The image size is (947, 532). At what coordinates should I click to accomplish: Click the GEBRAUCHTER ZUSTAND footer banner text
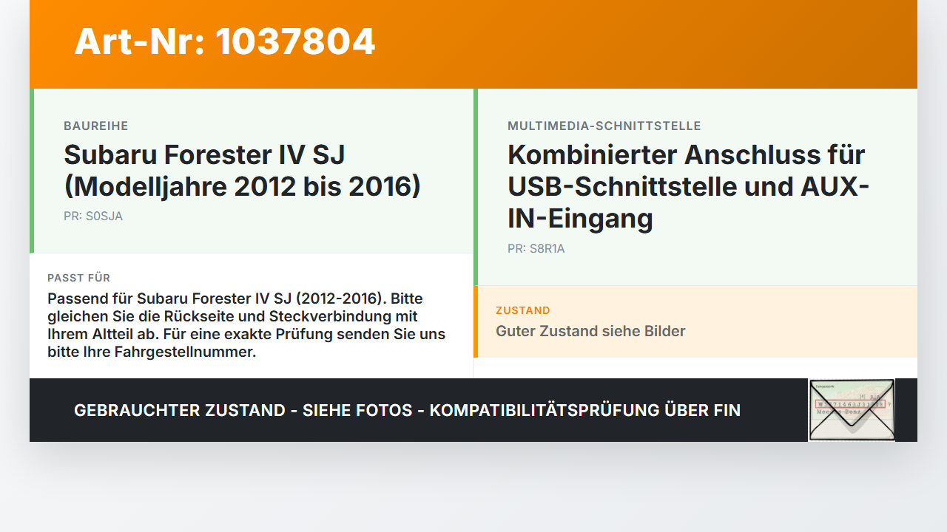point(407,410)
